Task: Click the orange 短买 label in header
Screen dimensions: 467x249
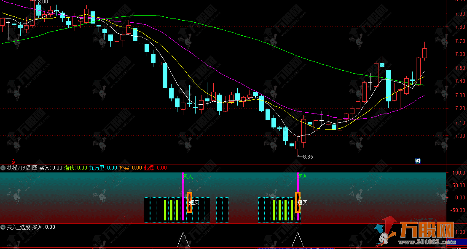Action: (124, 168)
